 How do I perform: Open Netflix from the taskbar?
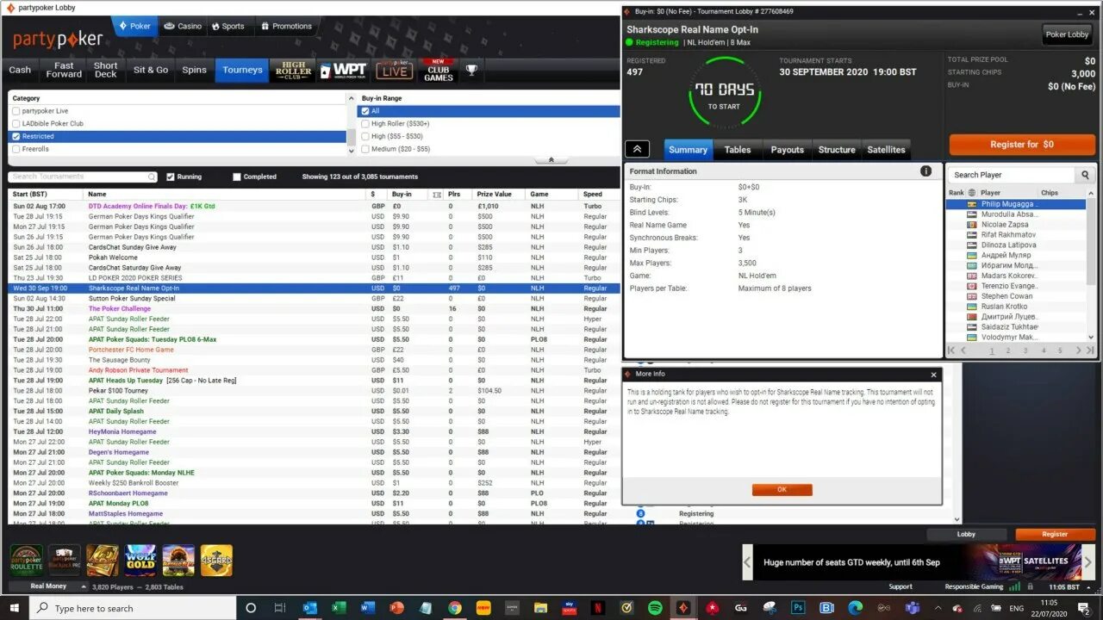(x=598, y=608)
